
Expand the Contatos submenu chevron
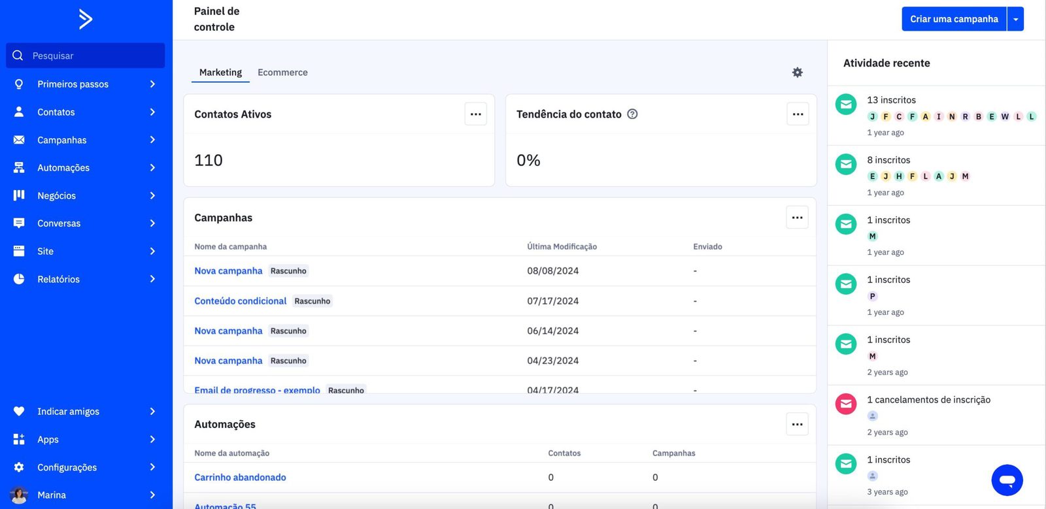point(152,112)
